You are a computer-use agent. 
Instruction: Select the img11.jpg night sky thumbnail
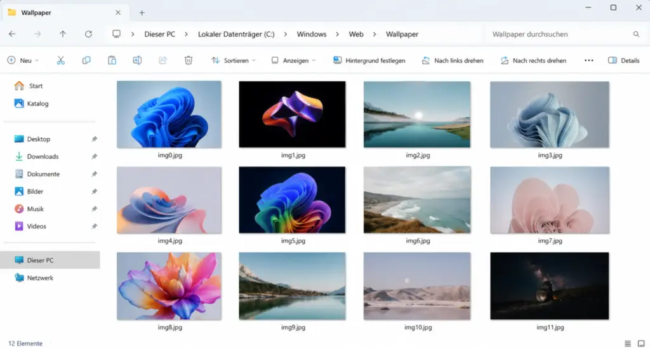point(550,286)
